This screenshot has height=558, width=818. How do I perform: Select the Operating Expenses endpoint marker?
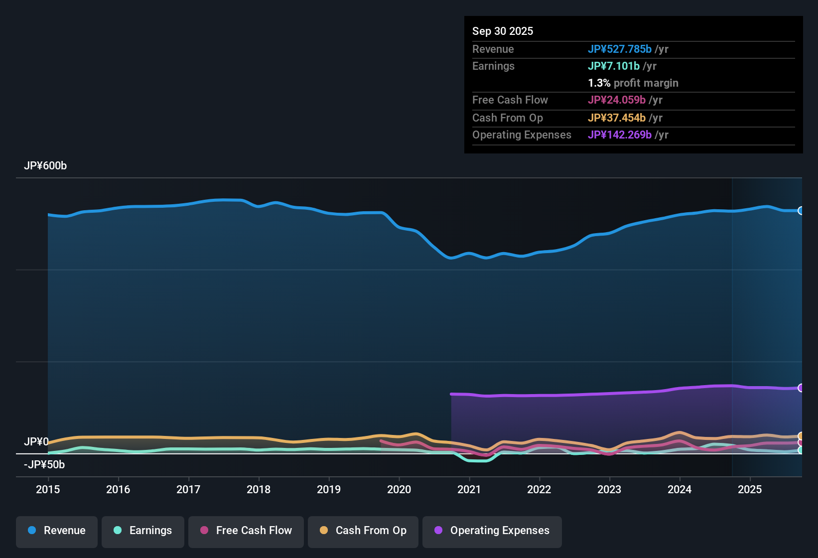click(x=801, y=387)
